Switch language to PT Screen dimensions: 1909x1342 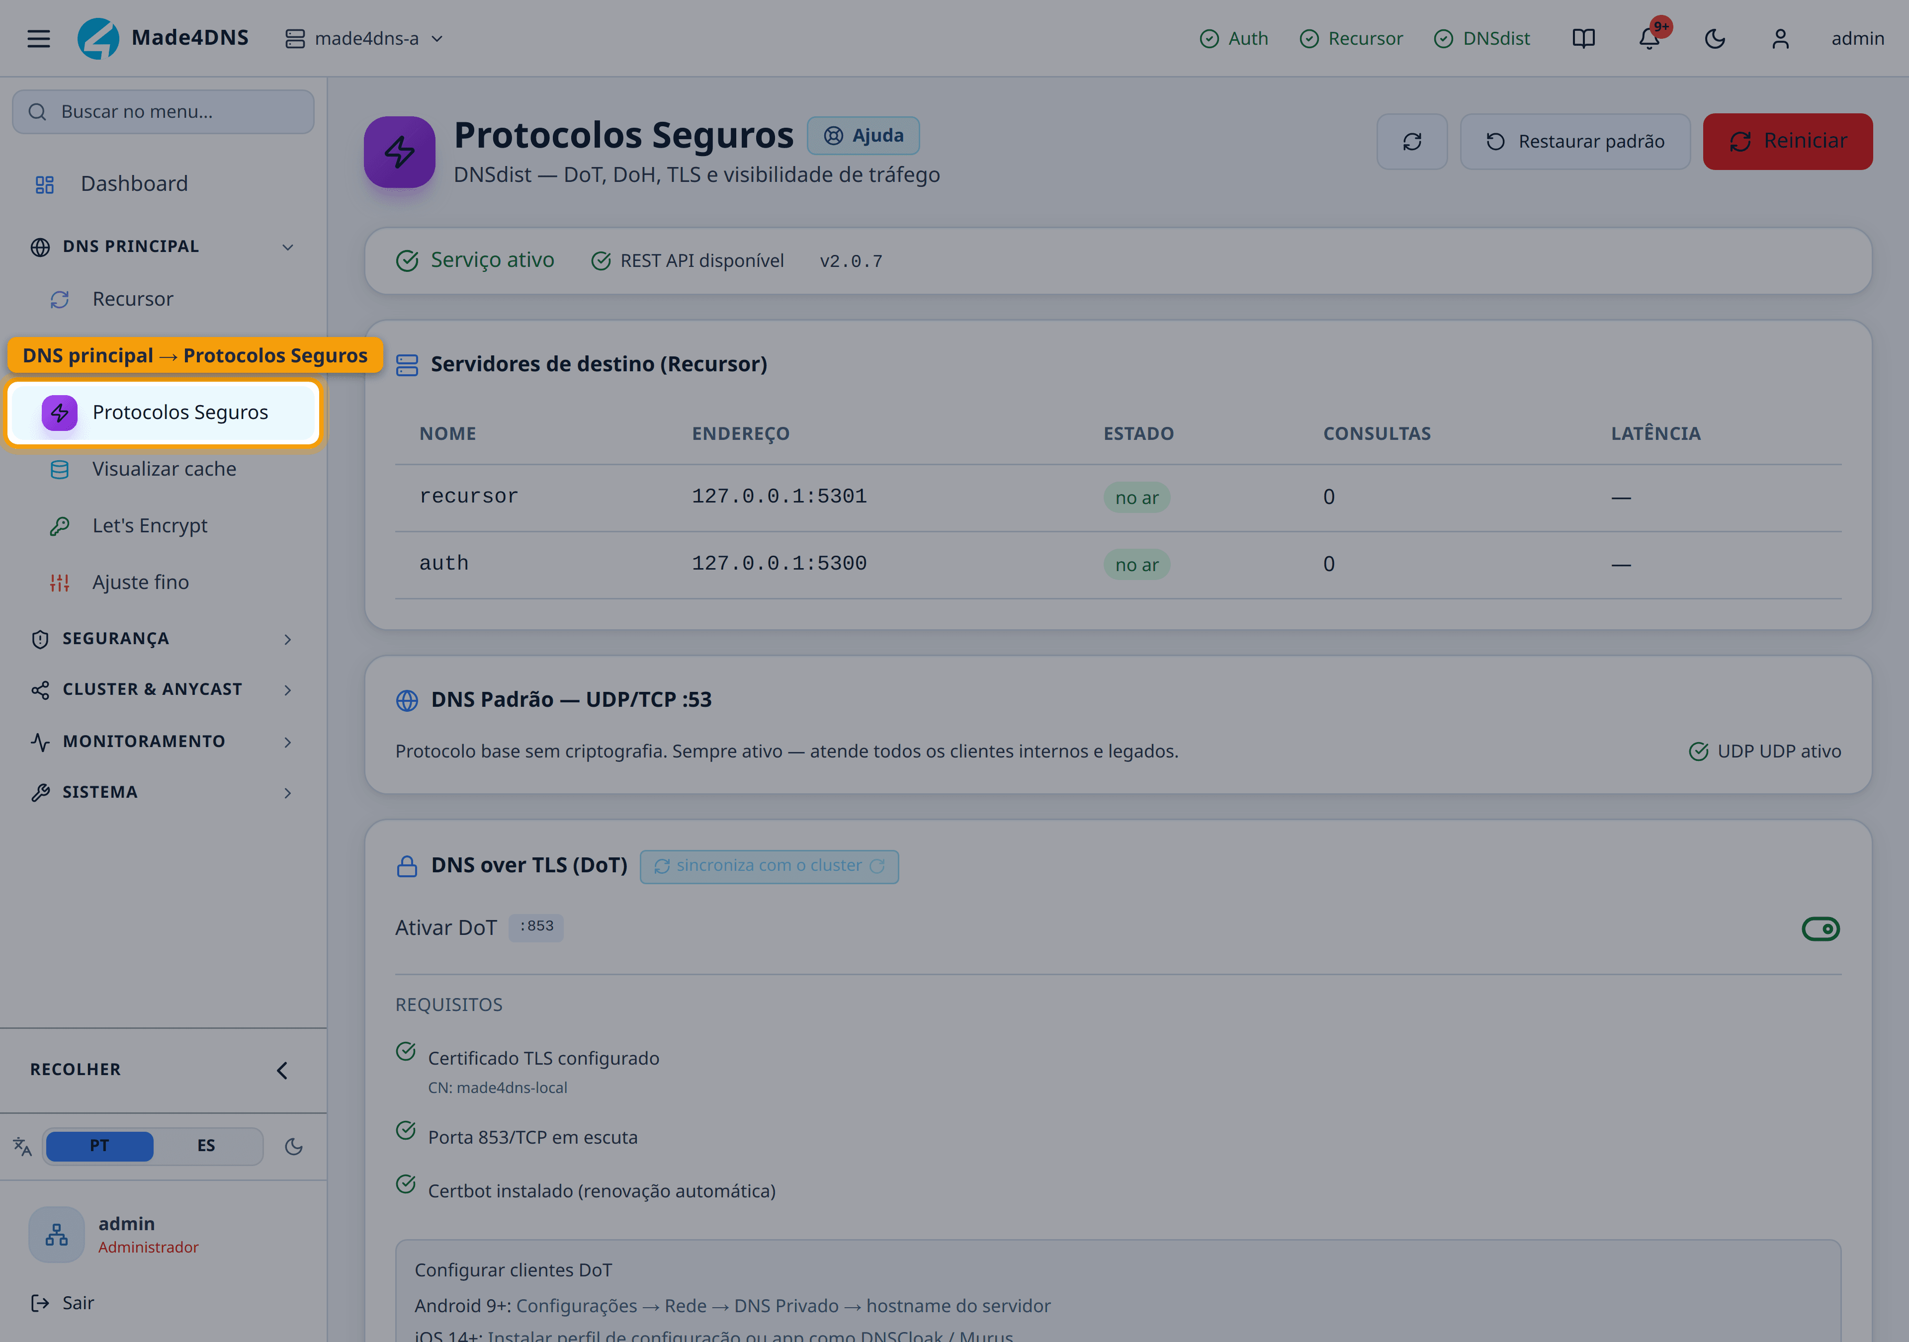100,1146
